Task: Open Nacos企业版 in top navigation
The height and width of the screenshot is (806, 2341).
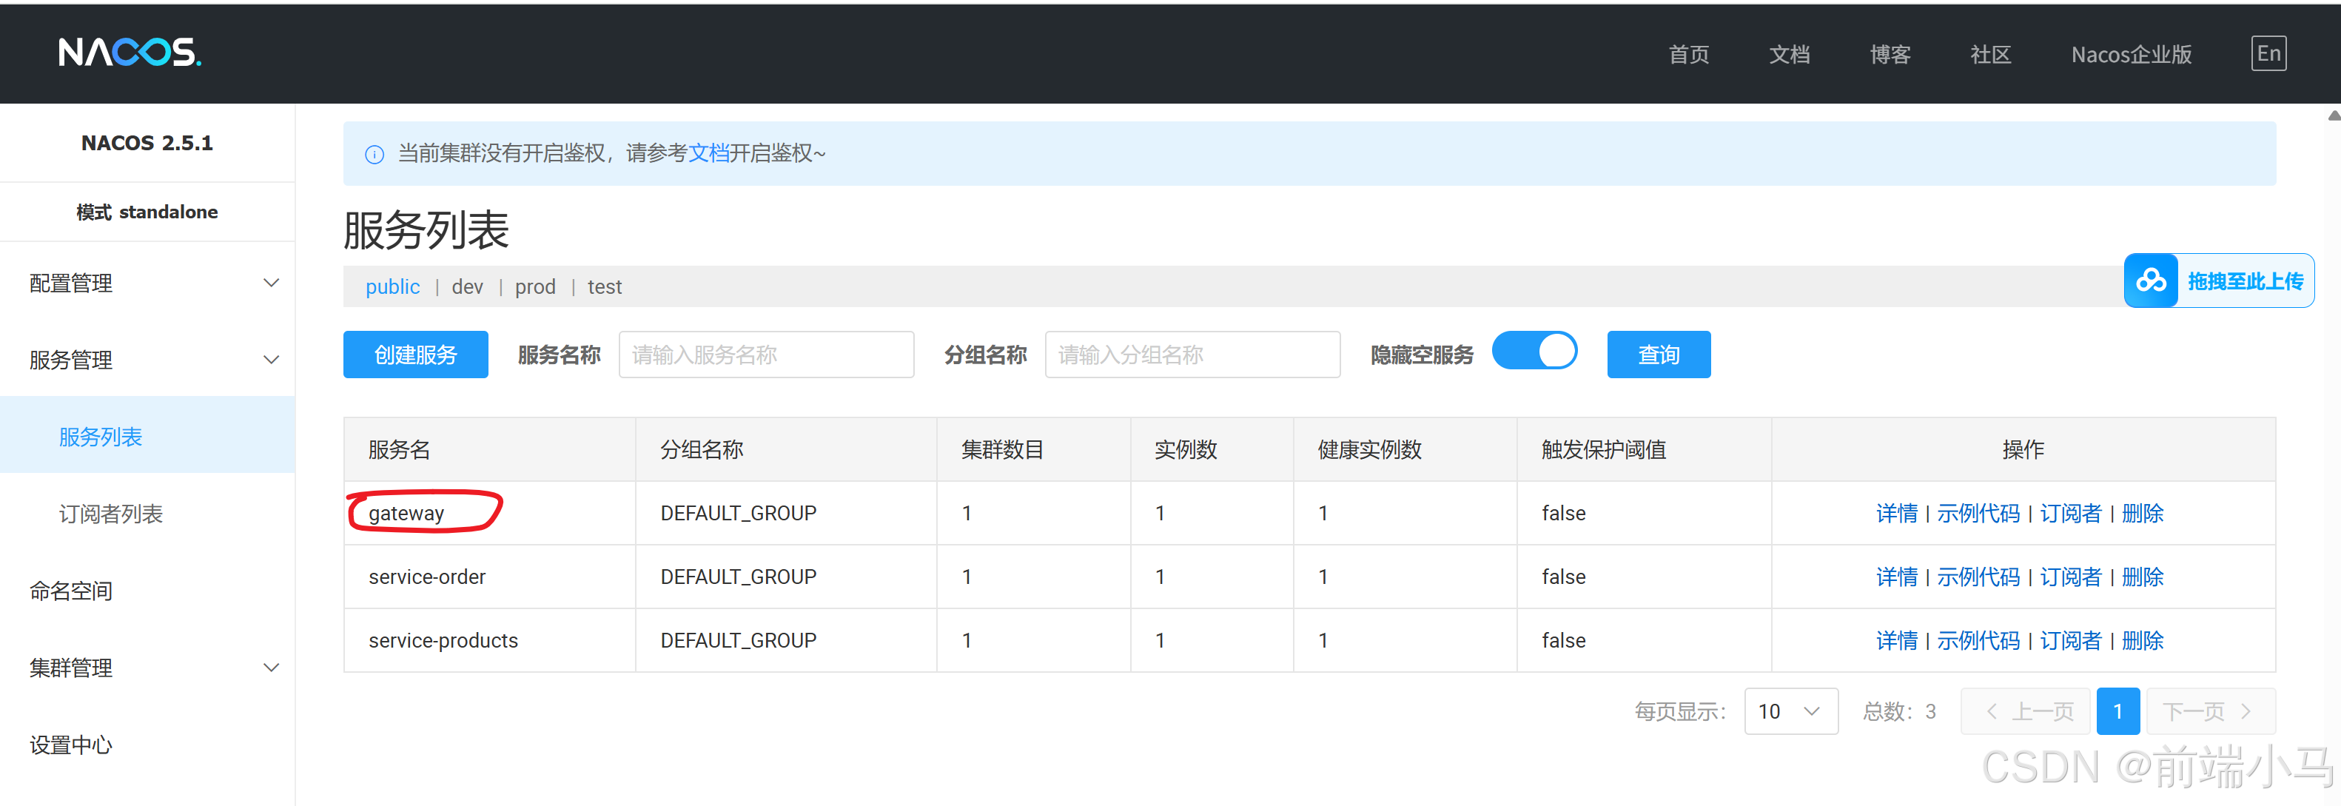Action: click(x=2131, y=55)
